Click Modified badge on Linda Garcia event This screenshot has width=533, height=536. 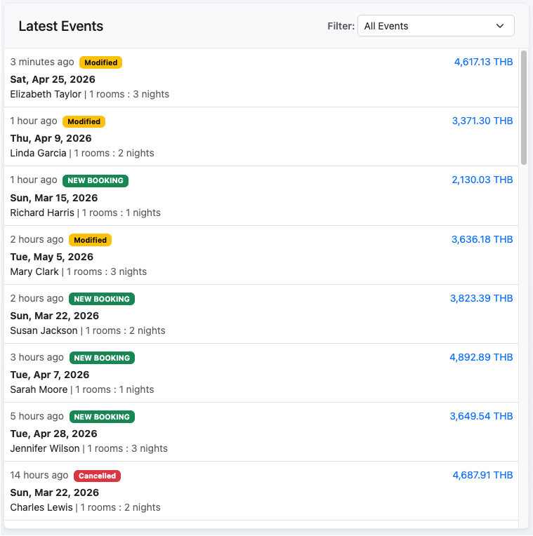(84, 121)
